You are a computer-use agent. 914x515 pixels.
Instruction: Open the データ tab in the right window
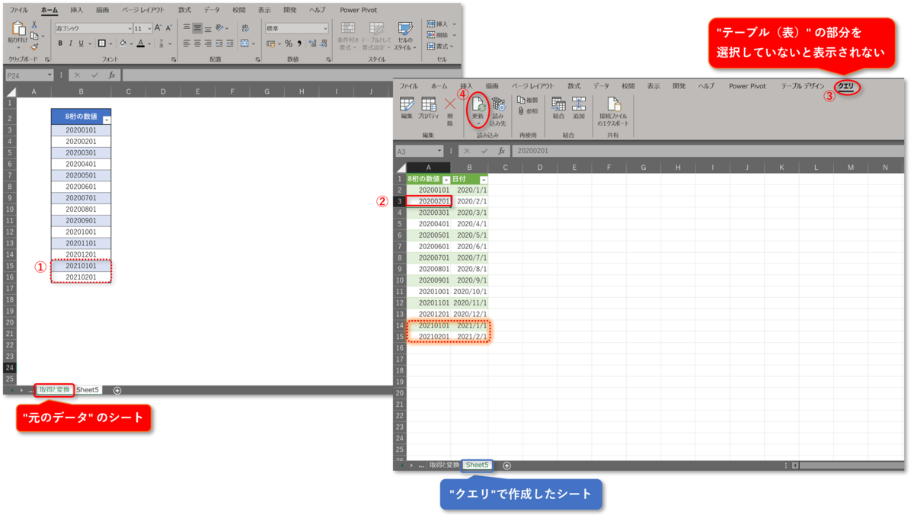click(x=601, y=87)
